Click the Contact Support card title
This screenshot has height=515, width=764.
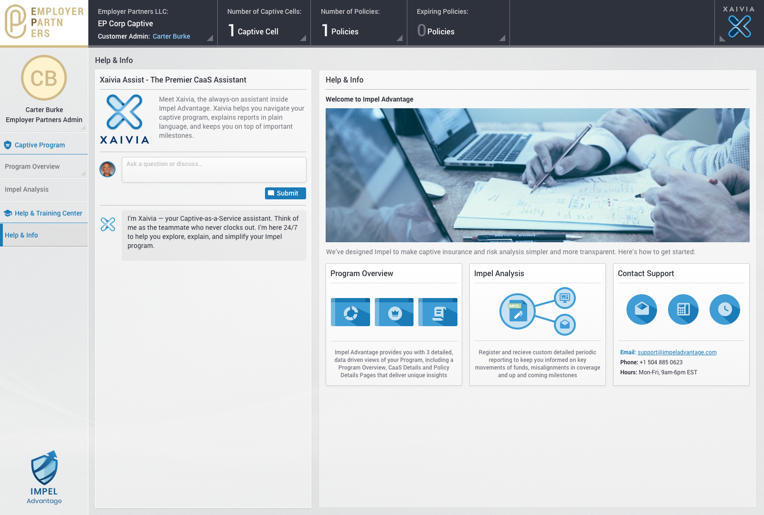click(646, 273)
